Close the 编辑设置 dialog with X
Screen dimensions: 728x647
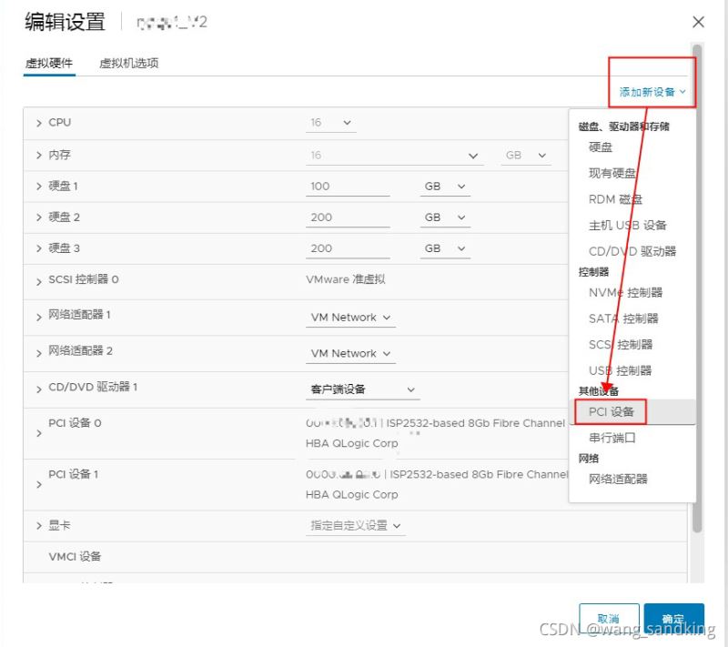tap(698, 22)
